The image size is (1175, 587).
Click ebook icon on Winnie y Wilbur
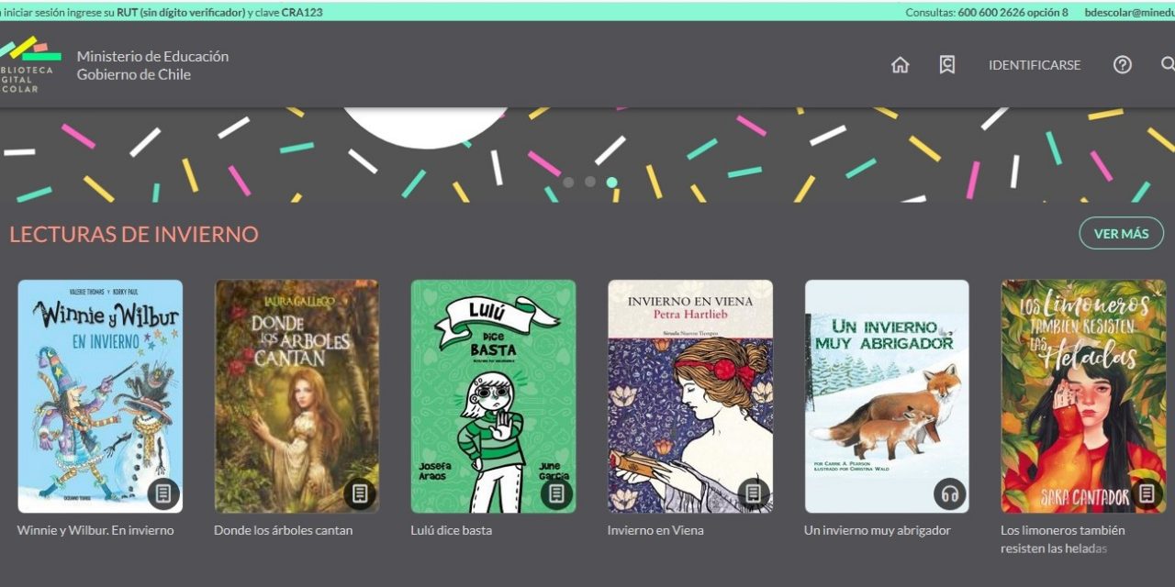tap(163, 493)
